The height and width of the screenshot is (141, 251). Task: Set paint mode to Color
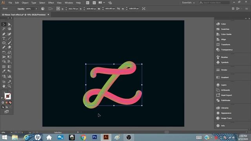point(3,103)
